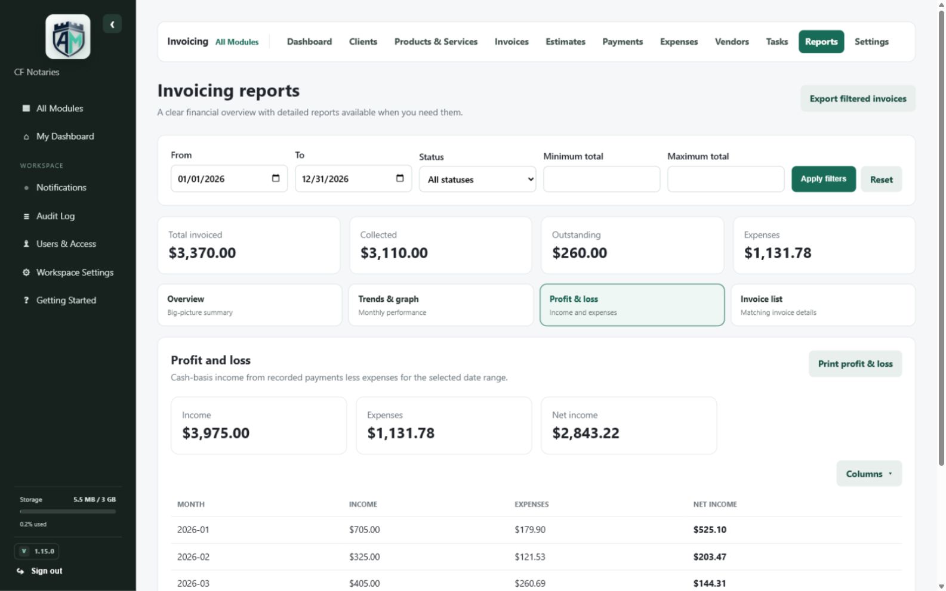Click the Apply filters button
946x591 pixels.
pos(823,179)
